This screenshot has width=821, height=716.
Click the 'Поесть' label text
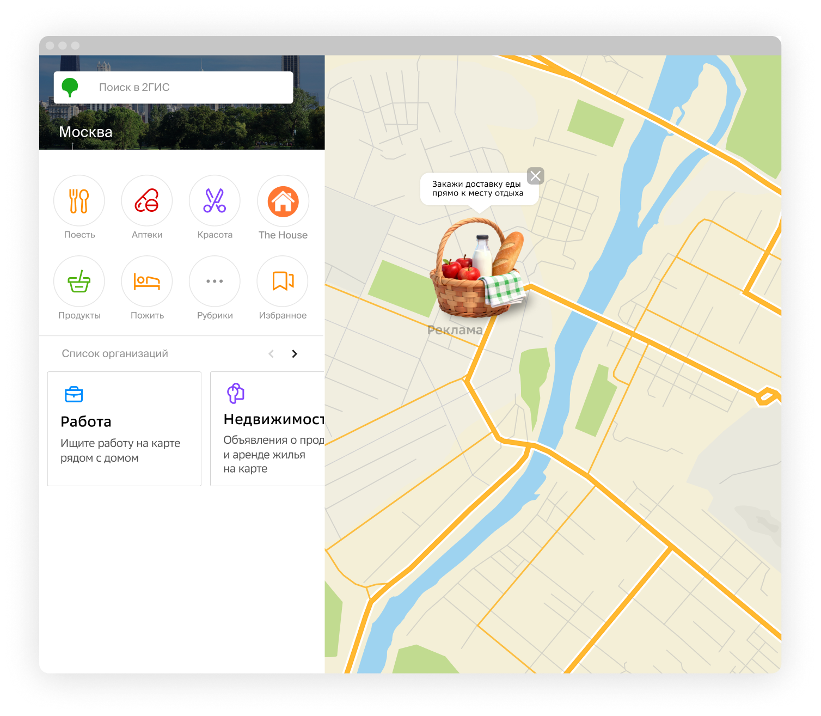click(79, 235)
